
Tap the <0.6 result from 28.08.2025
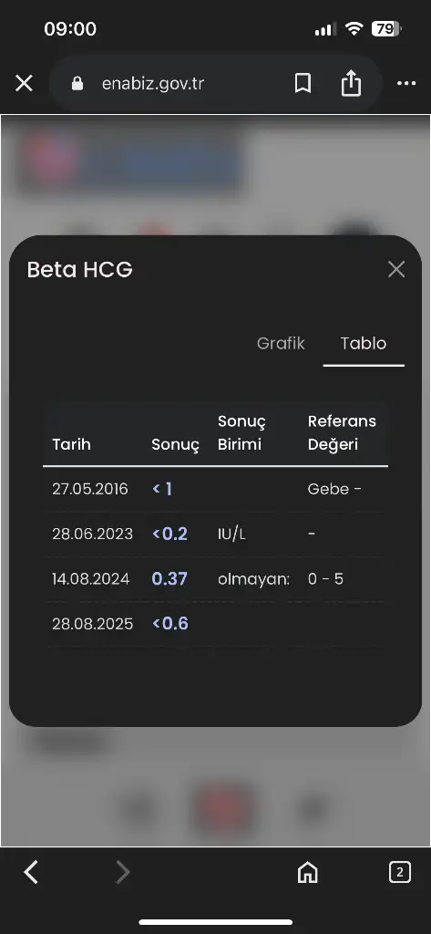coord(170,624)
